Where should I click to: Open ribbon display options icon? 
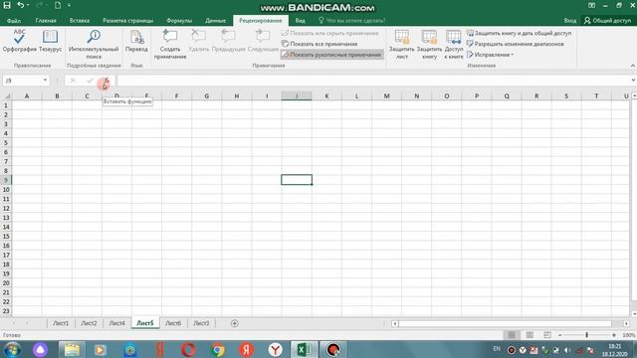591,5
